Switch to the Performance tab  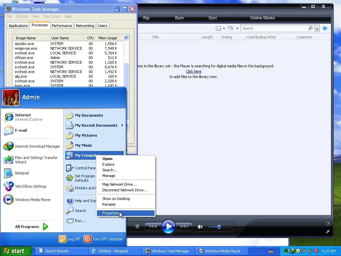point(62,26)
